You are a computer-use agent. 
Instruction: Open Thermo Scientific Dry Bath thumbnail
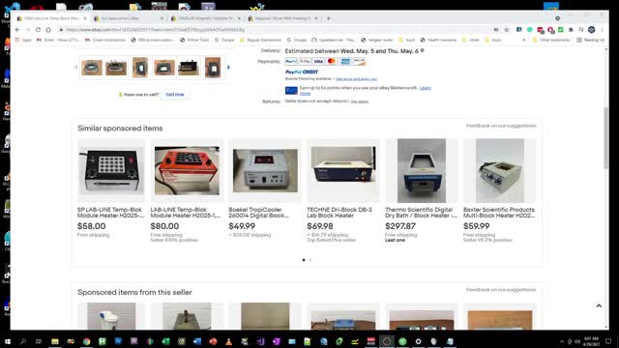click(x=422, y=171)
